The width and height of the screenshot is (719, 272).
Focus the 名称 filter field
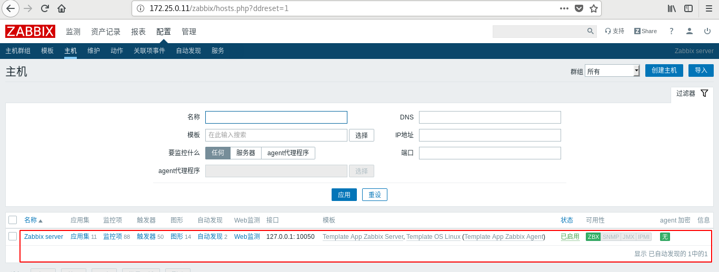coord(276,117)
